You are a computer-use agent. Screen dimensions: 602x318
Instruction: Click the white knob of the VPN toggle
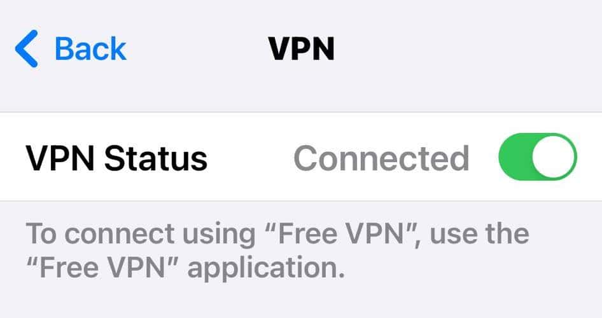pyautogui.click(x=553, y=157)
